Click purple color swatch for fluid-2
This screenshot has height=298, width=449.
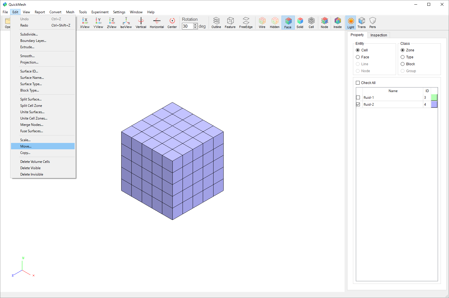(434, 105)
